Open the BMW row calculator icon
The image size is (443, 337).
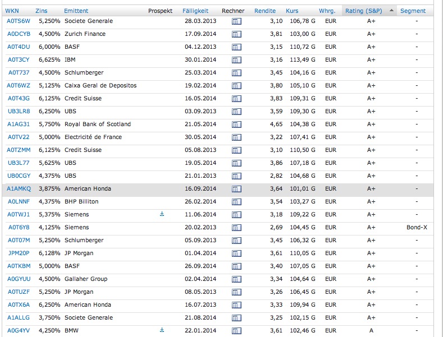pyautogui.click(x=236, y=331)
